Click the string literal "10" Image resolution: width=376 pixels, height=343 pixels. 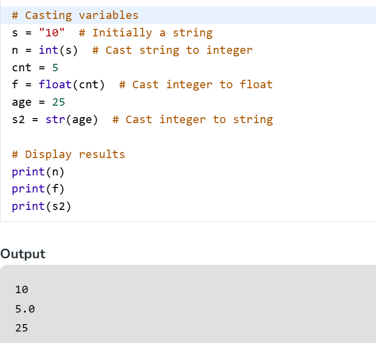click(52, 33)
